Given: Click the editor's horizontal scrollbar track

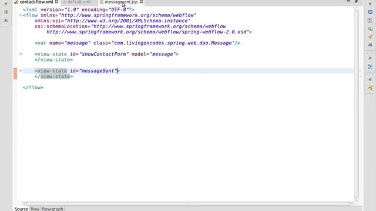Looking at the screenshot, I should click(x=188, y=204).
